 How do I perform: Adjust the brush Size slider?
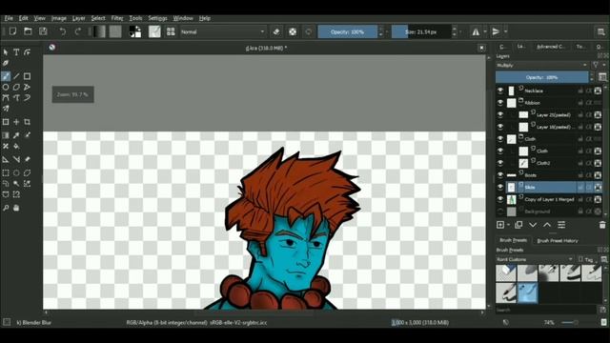pyautogui.click(x=421, y=31)
